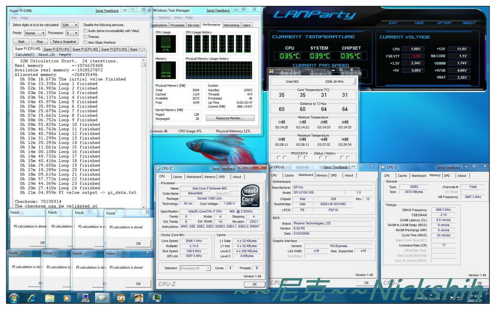Click the CPU Usage gauge in Task Manager
Screen dimensions: 496x310
coord(166,44)
